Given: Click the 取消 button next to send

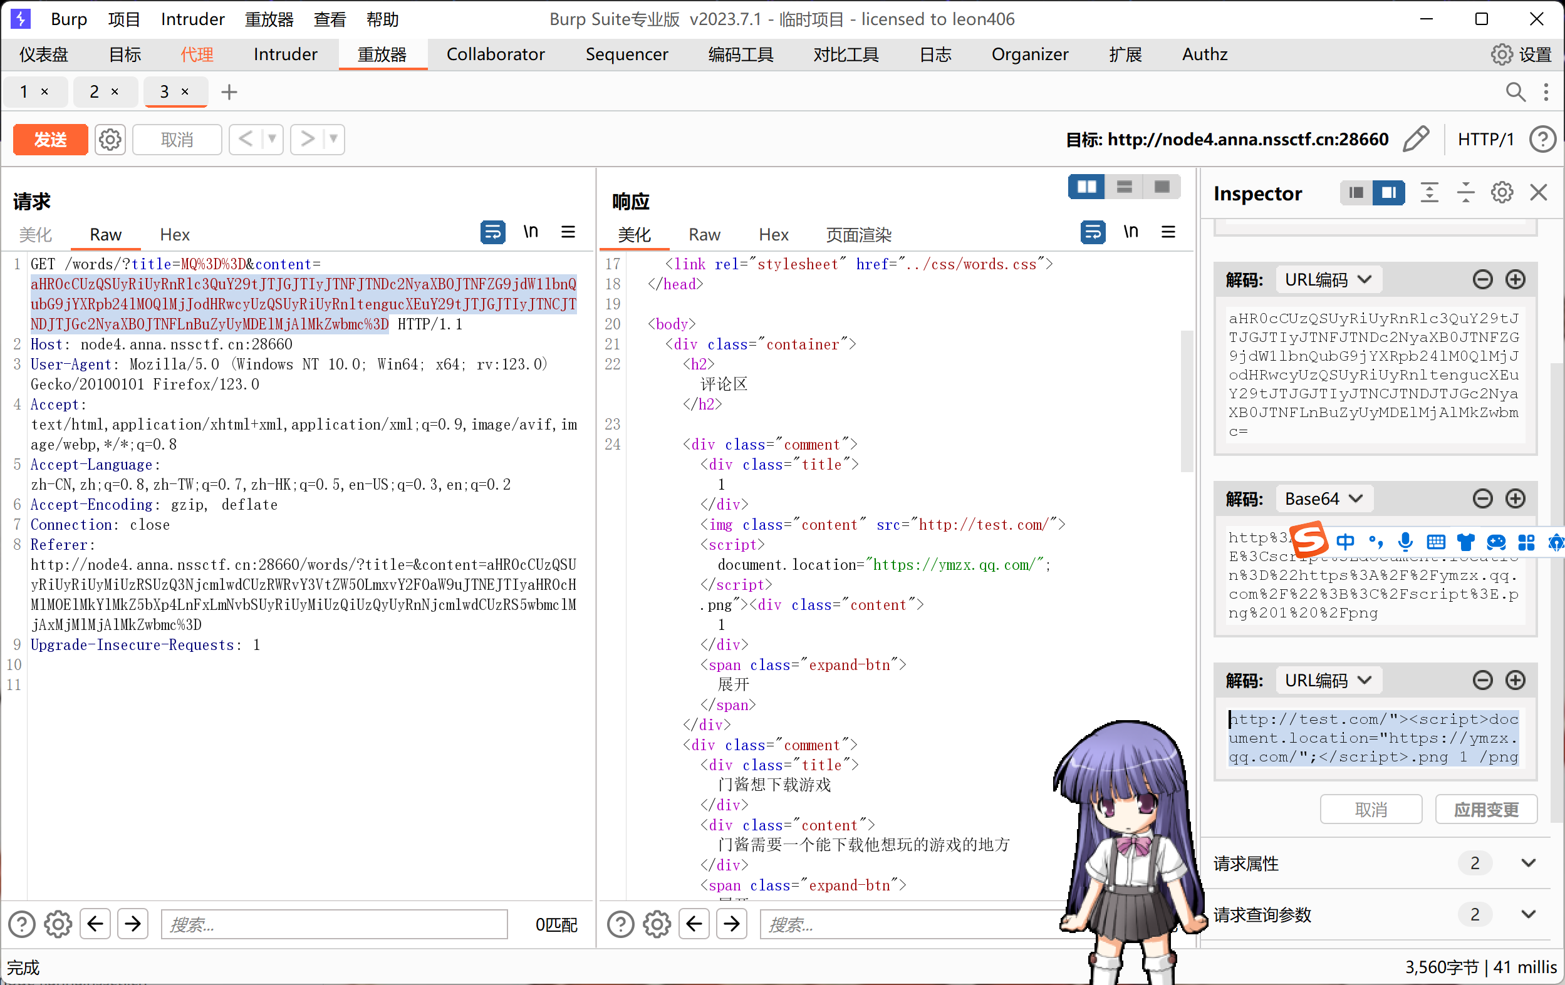Looking at the screenshot, I should (x=177, y=140).
